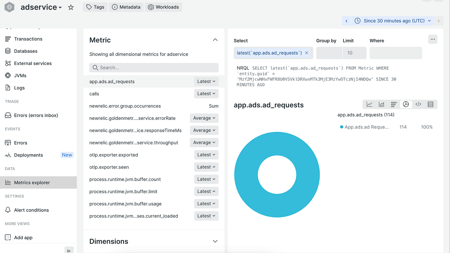Click the Add app icon

pos(8,238)
